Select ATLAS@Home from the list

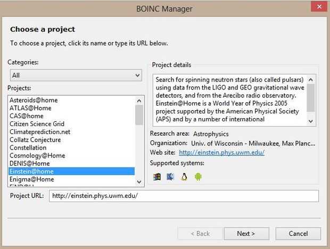tap(30, 108)
